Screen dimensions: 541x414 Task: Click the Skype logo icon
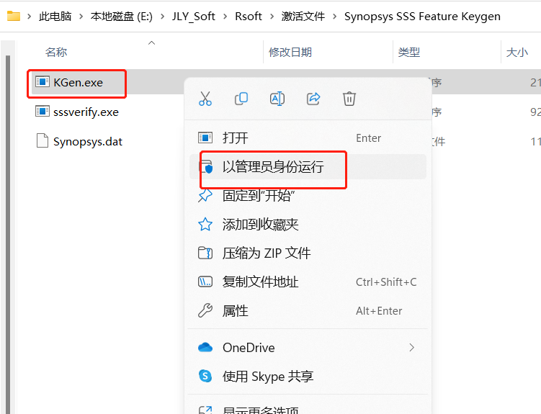tap(205, 376)
